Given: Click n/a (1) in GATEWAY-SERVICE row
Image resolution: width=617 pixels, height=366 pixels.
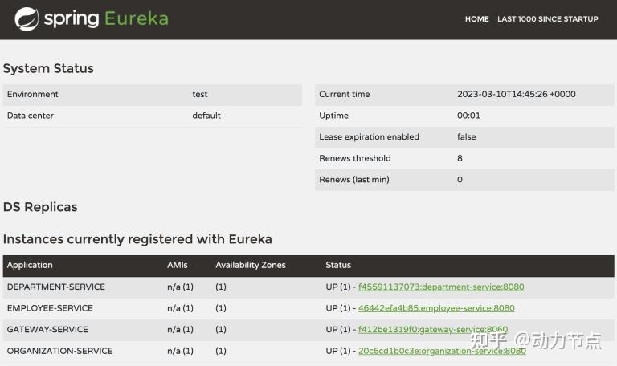Looking at the screenshot, I should tap(180, 329).
